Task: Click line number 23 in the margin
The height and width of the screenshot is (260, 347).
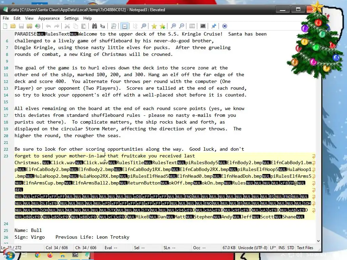Action: click(x=6, y=156)
